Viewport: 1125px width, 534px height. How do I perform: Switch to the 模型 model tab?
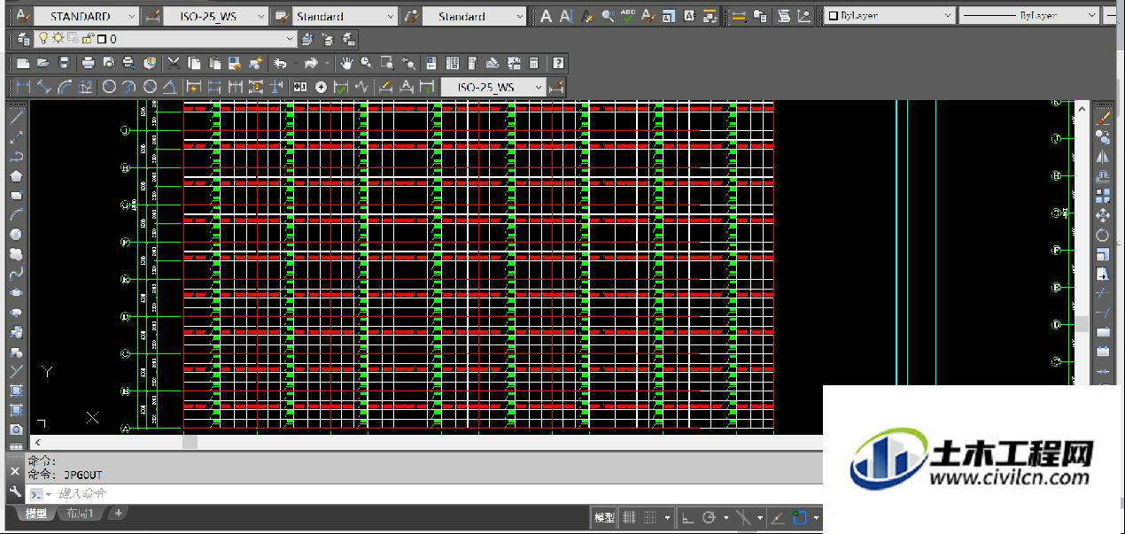(36, 514)
